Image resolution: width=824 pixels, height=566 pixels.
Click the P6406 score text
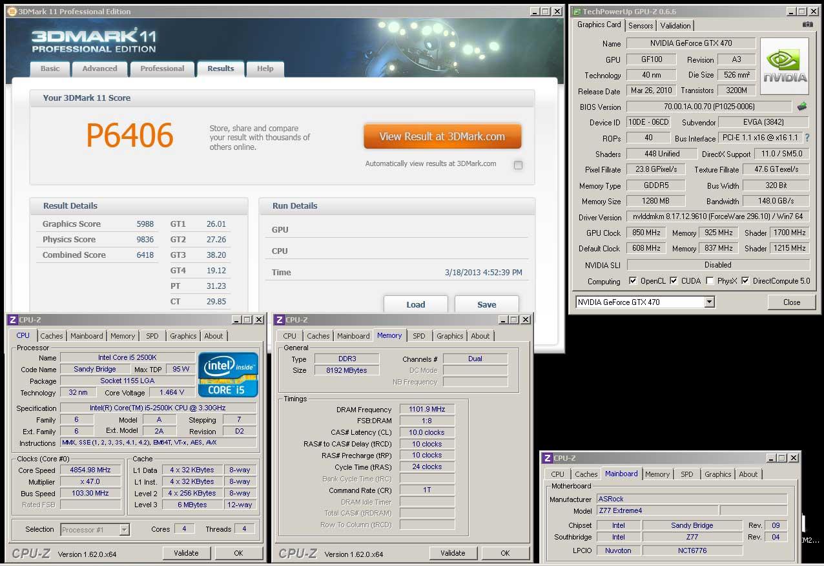point(130,136)
